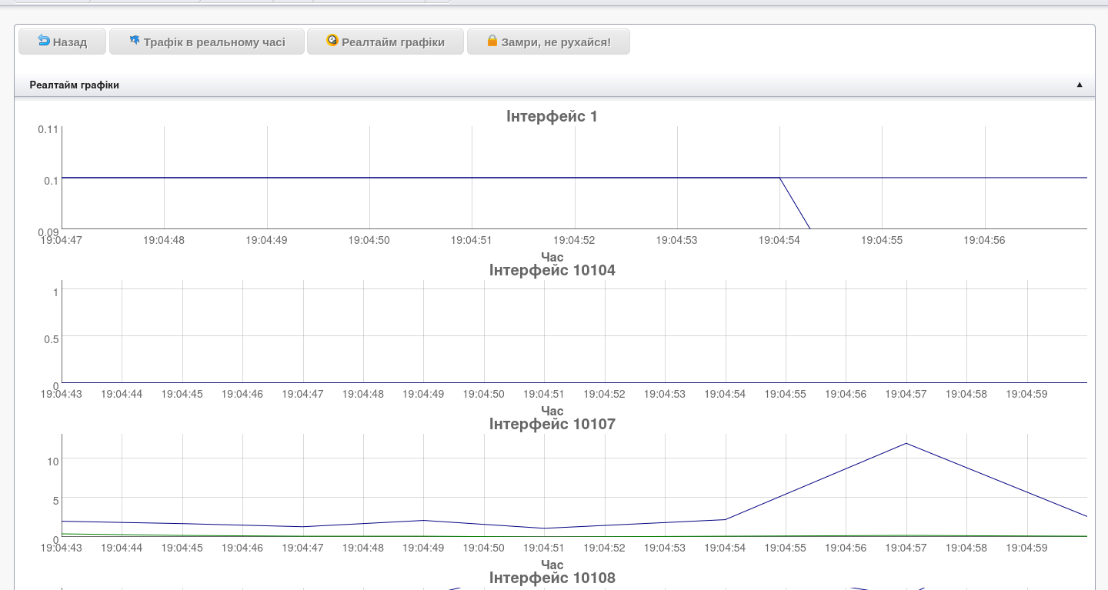Click the 'Реалтайм графіки' panel header title
Screen dimensions: 1108x590
tap(75, 85)
